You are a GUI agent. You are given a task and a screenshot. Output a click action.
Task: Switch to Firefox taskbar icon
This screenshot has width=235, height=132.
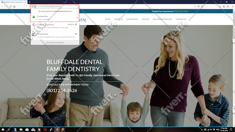[57, 130]
